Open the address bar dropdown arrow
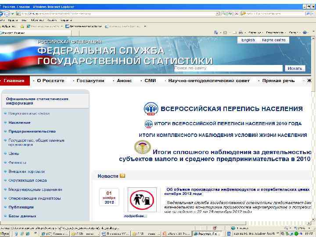 click(x=217, y=14)
